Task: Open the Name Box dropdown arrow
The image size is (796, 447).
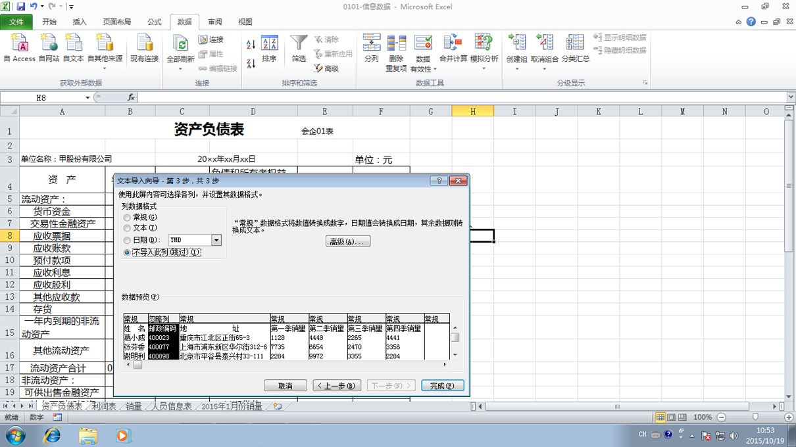Action: click(x=87, y=97)
